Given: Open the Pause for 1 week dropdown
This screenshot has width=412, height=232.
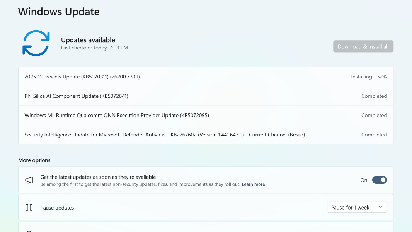Looking at the screenshot, I should tap(350, 207).
